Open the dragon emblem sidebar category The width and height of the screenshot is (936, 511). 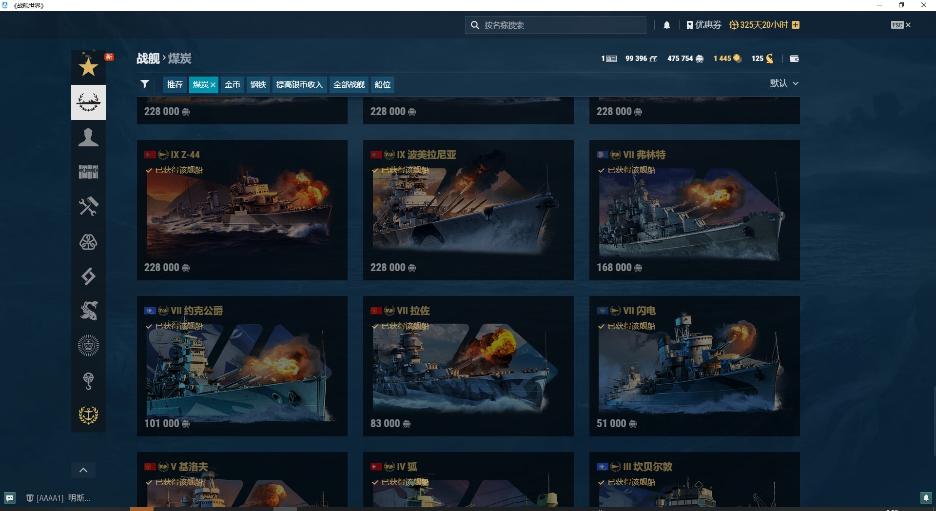tap(88, 311)
